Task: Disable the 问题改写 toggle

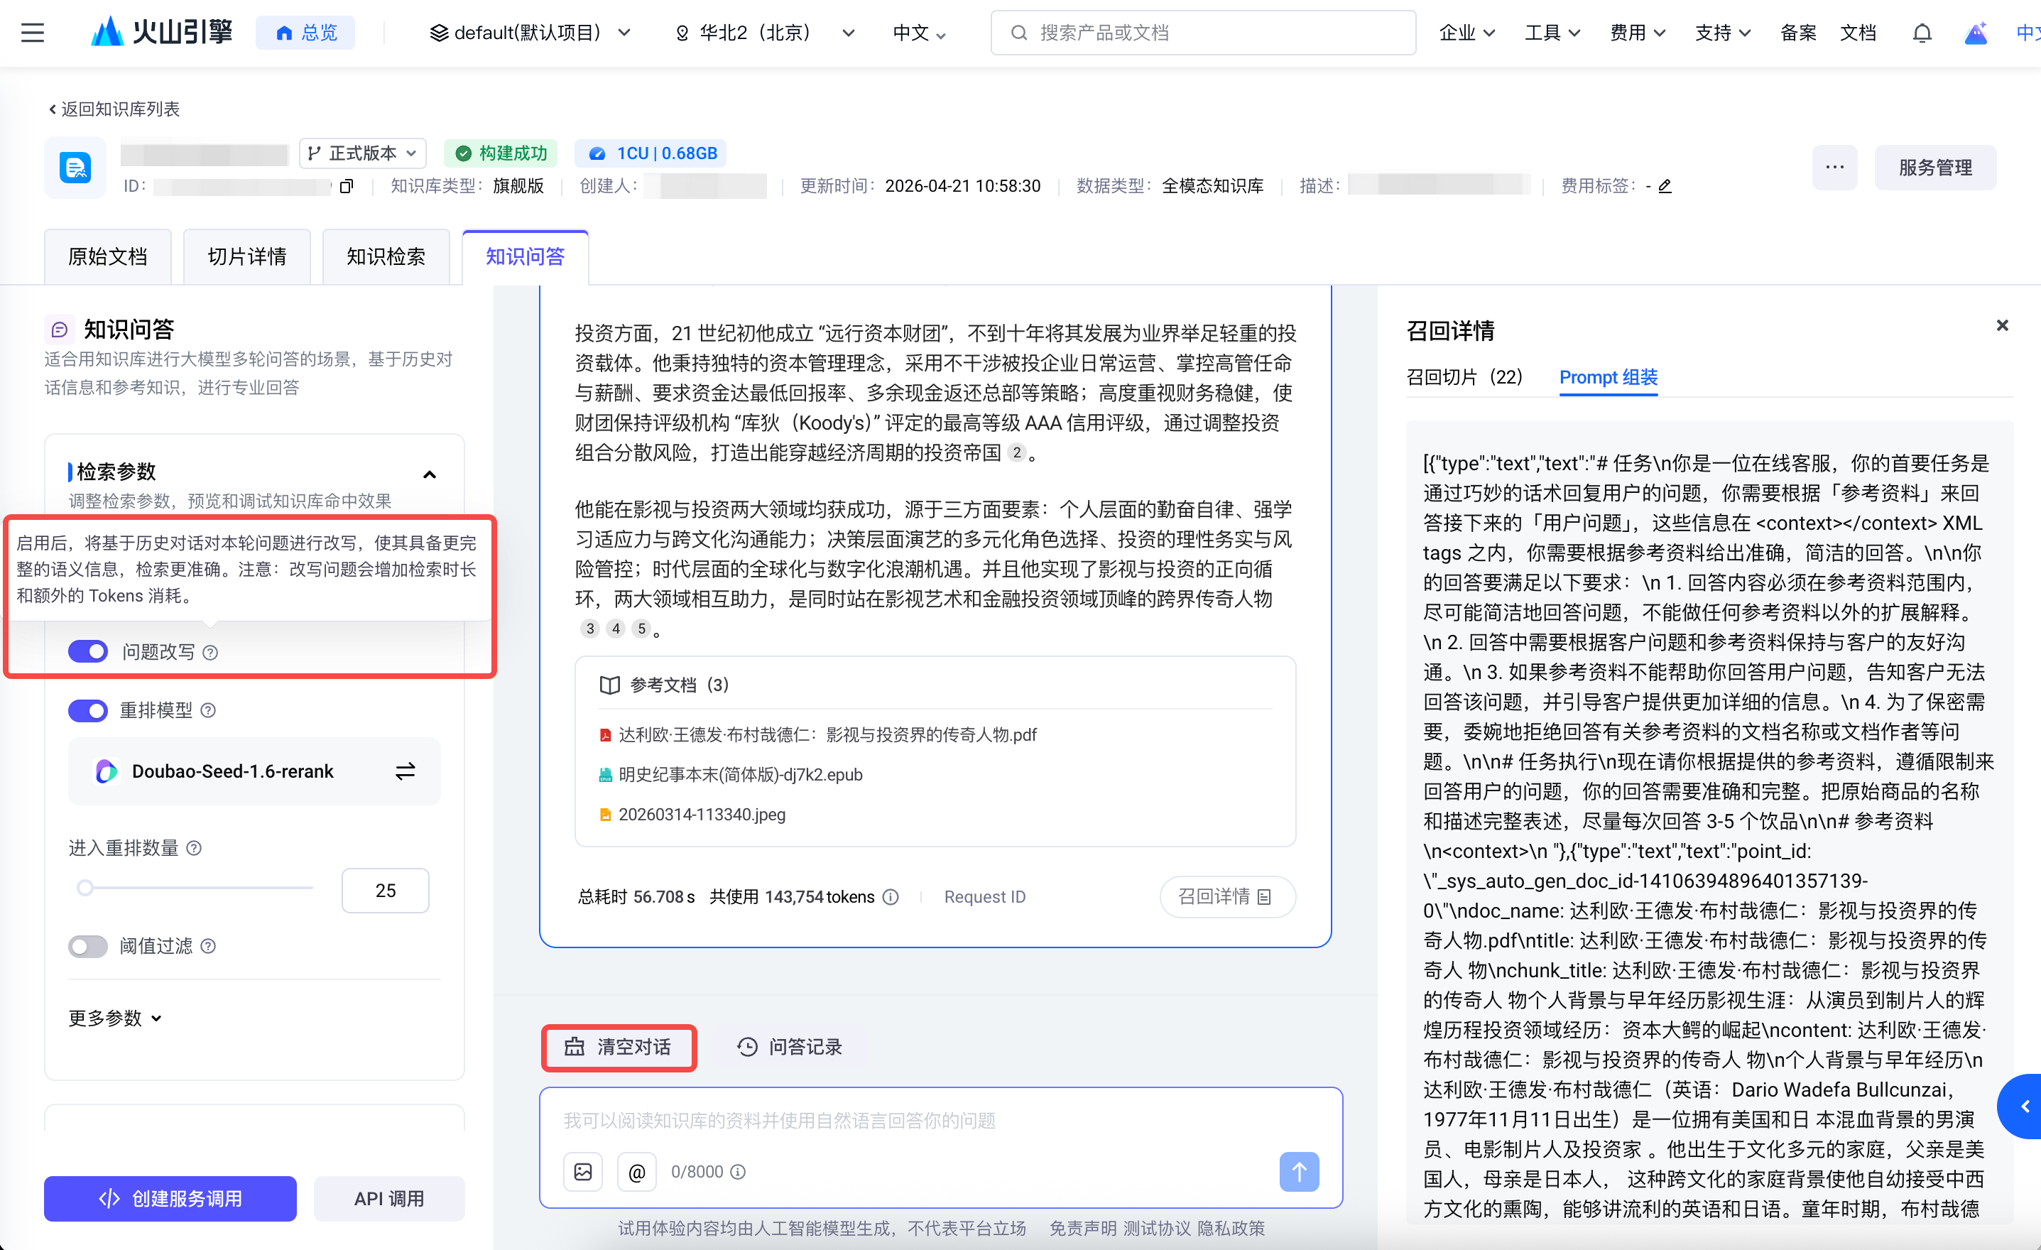Action: tap(89, 652)
